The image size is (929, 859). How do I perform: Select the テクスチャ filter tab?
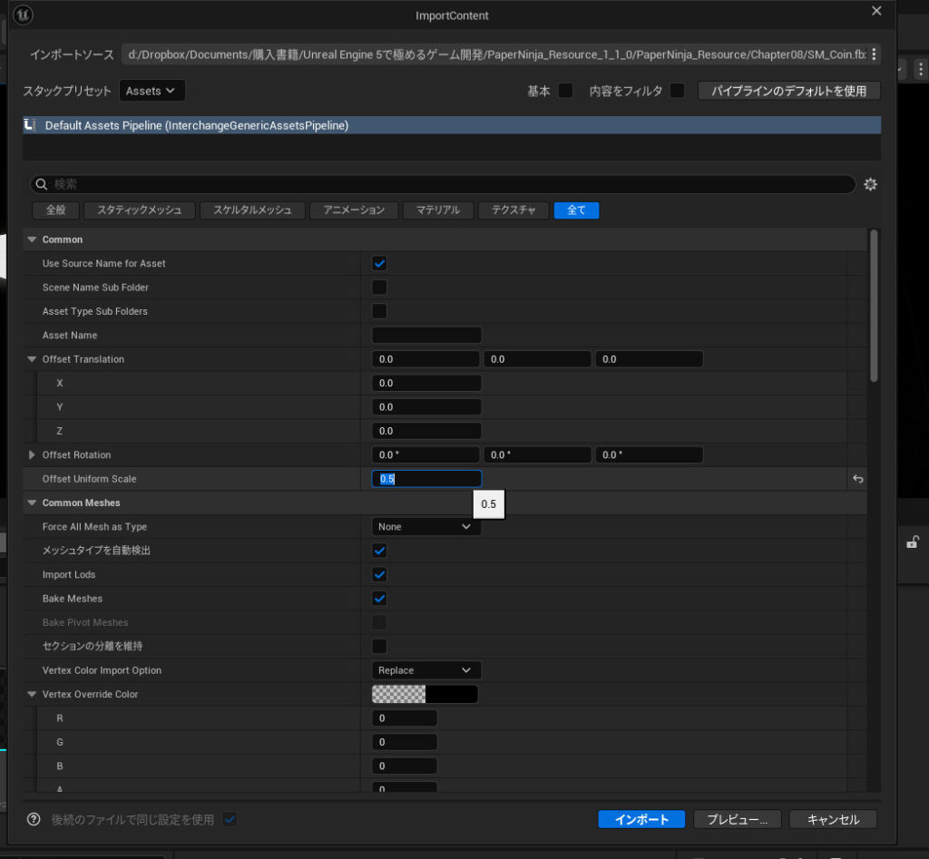pyautogui.click(x=513, y=210)
